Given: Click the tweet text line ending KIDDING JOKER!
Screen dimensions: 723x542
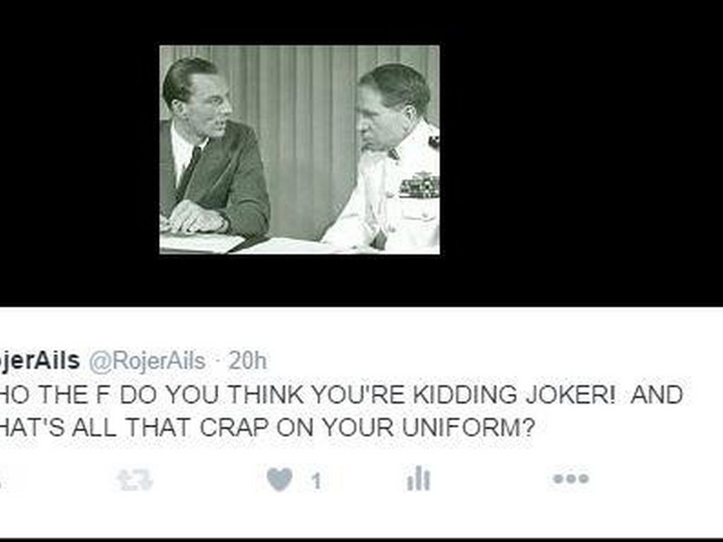Looking at the screenshot, I should [341, 395].
